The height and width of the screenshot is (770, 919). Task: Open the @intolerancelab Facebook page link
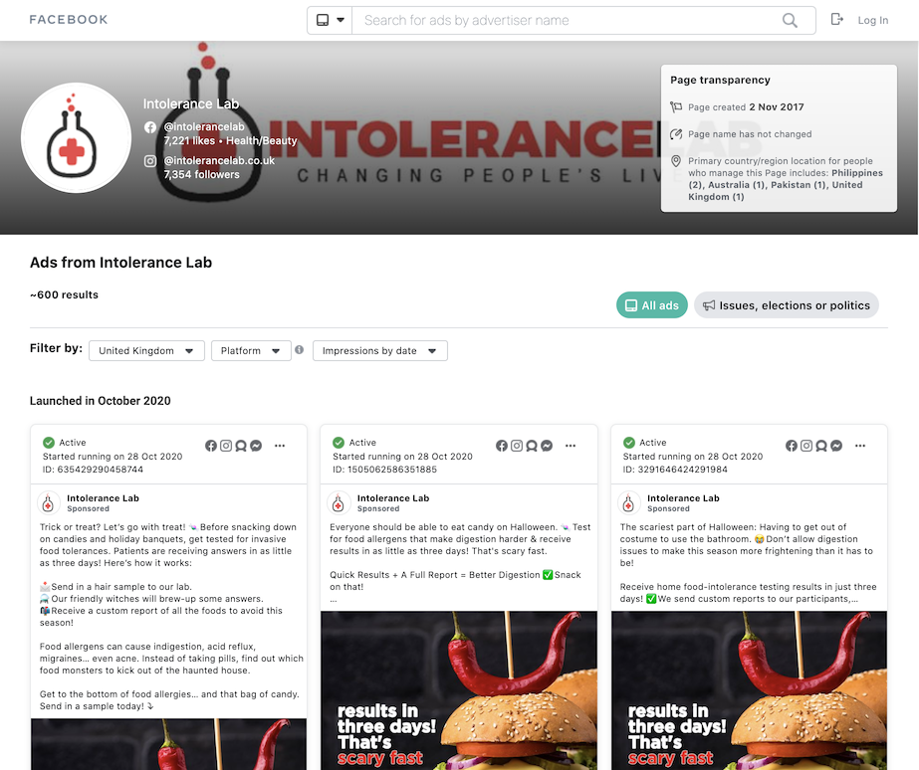[x=204, y=126]
